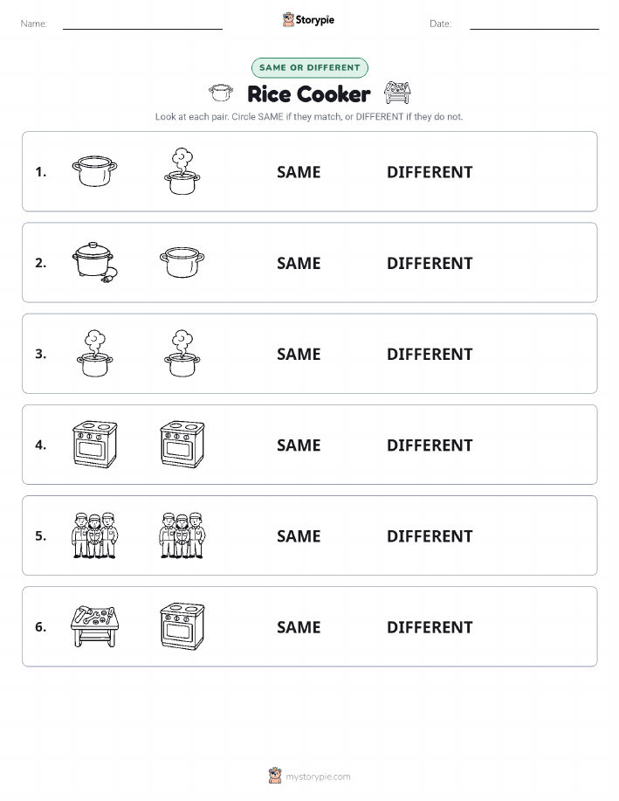Click the Date input line
619x801 pixels.
tap(534, 24)
